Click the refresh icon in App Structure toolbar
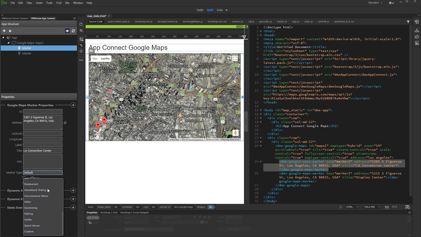The image size is (421, 237). (73, 31)
